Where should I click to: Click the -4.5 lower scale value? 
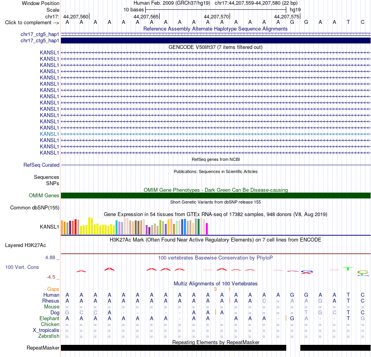(x=51, y=277)
